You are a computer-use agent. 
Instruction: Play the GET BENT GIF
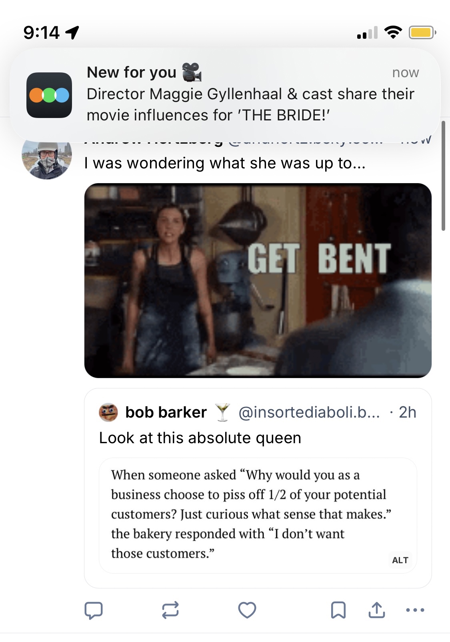[x=258, y=280]
